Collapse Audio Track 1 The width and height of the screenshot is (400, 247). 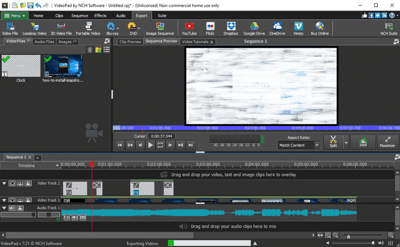(4, 208)
